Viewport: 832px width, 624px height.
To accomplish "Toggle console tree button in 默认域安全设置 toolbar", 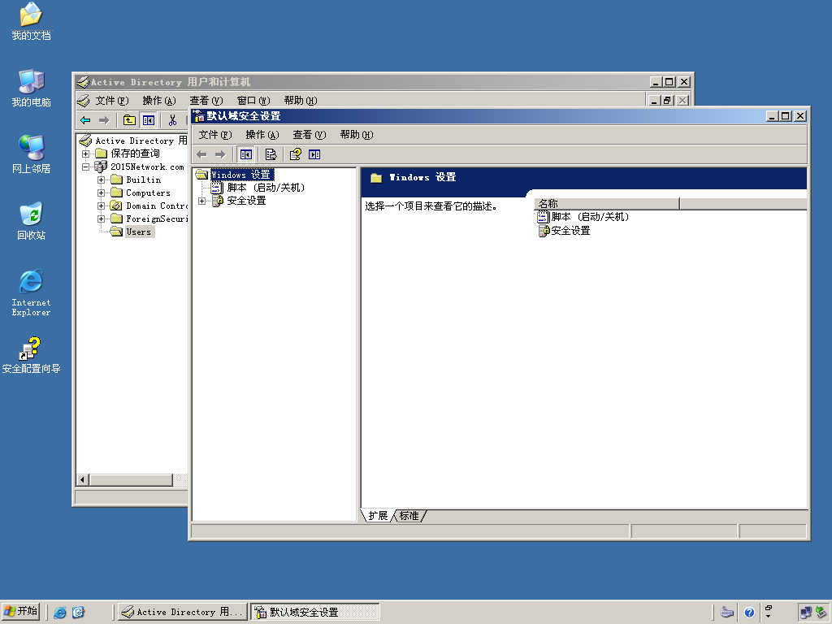I will [245, 154].
